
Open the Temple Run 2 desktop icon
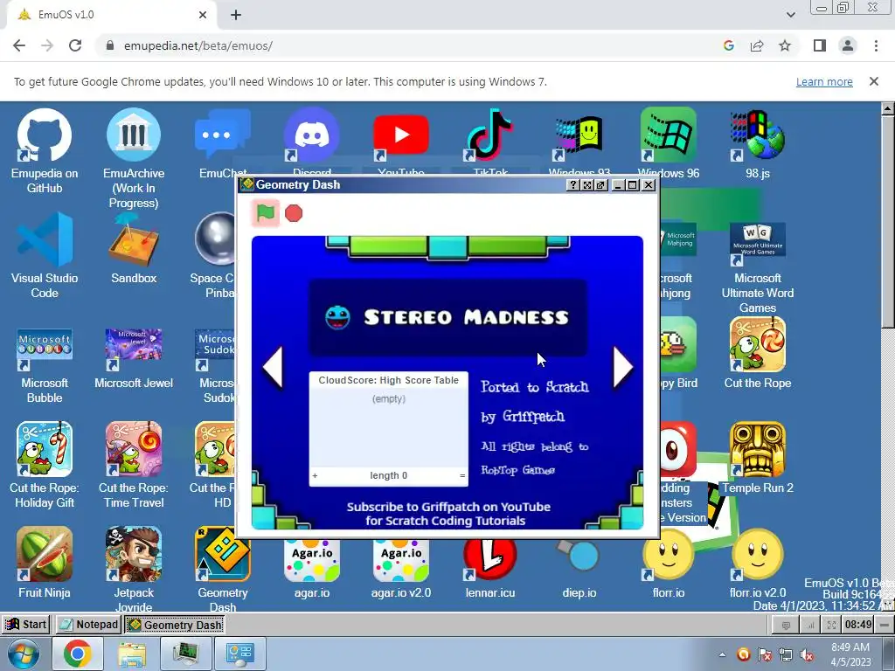(758, 458)
